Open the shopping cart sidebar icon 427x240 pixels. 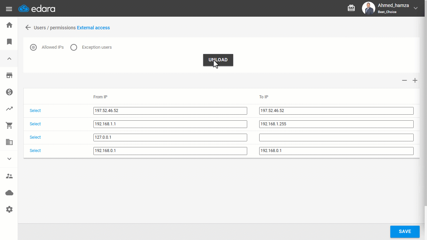[x=9, y=125]
